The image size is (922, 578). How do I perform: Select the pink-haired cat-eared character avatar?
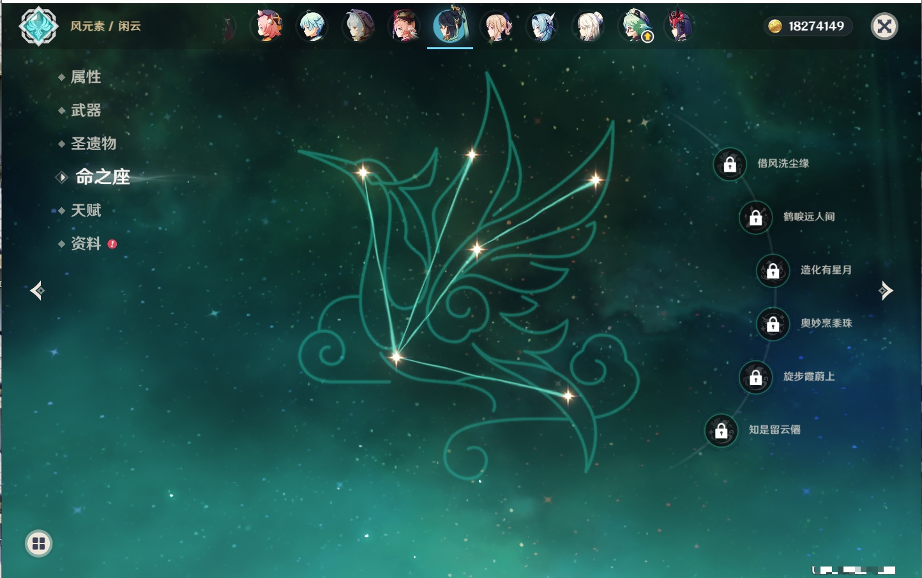click(x=268, y=26)
